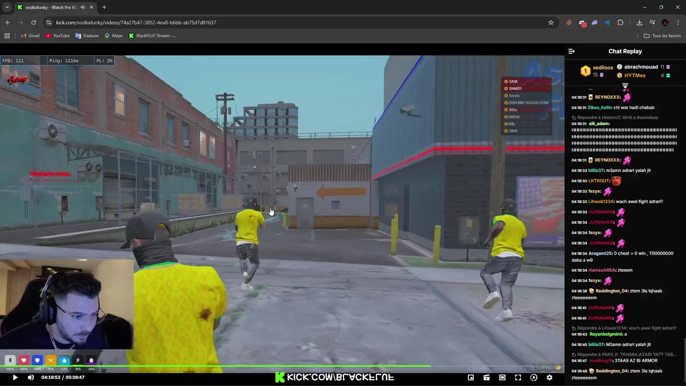The height and width of the screenshot is (386, 686).
Task: Click the orange hunger icon
Action: click(50, 360)
